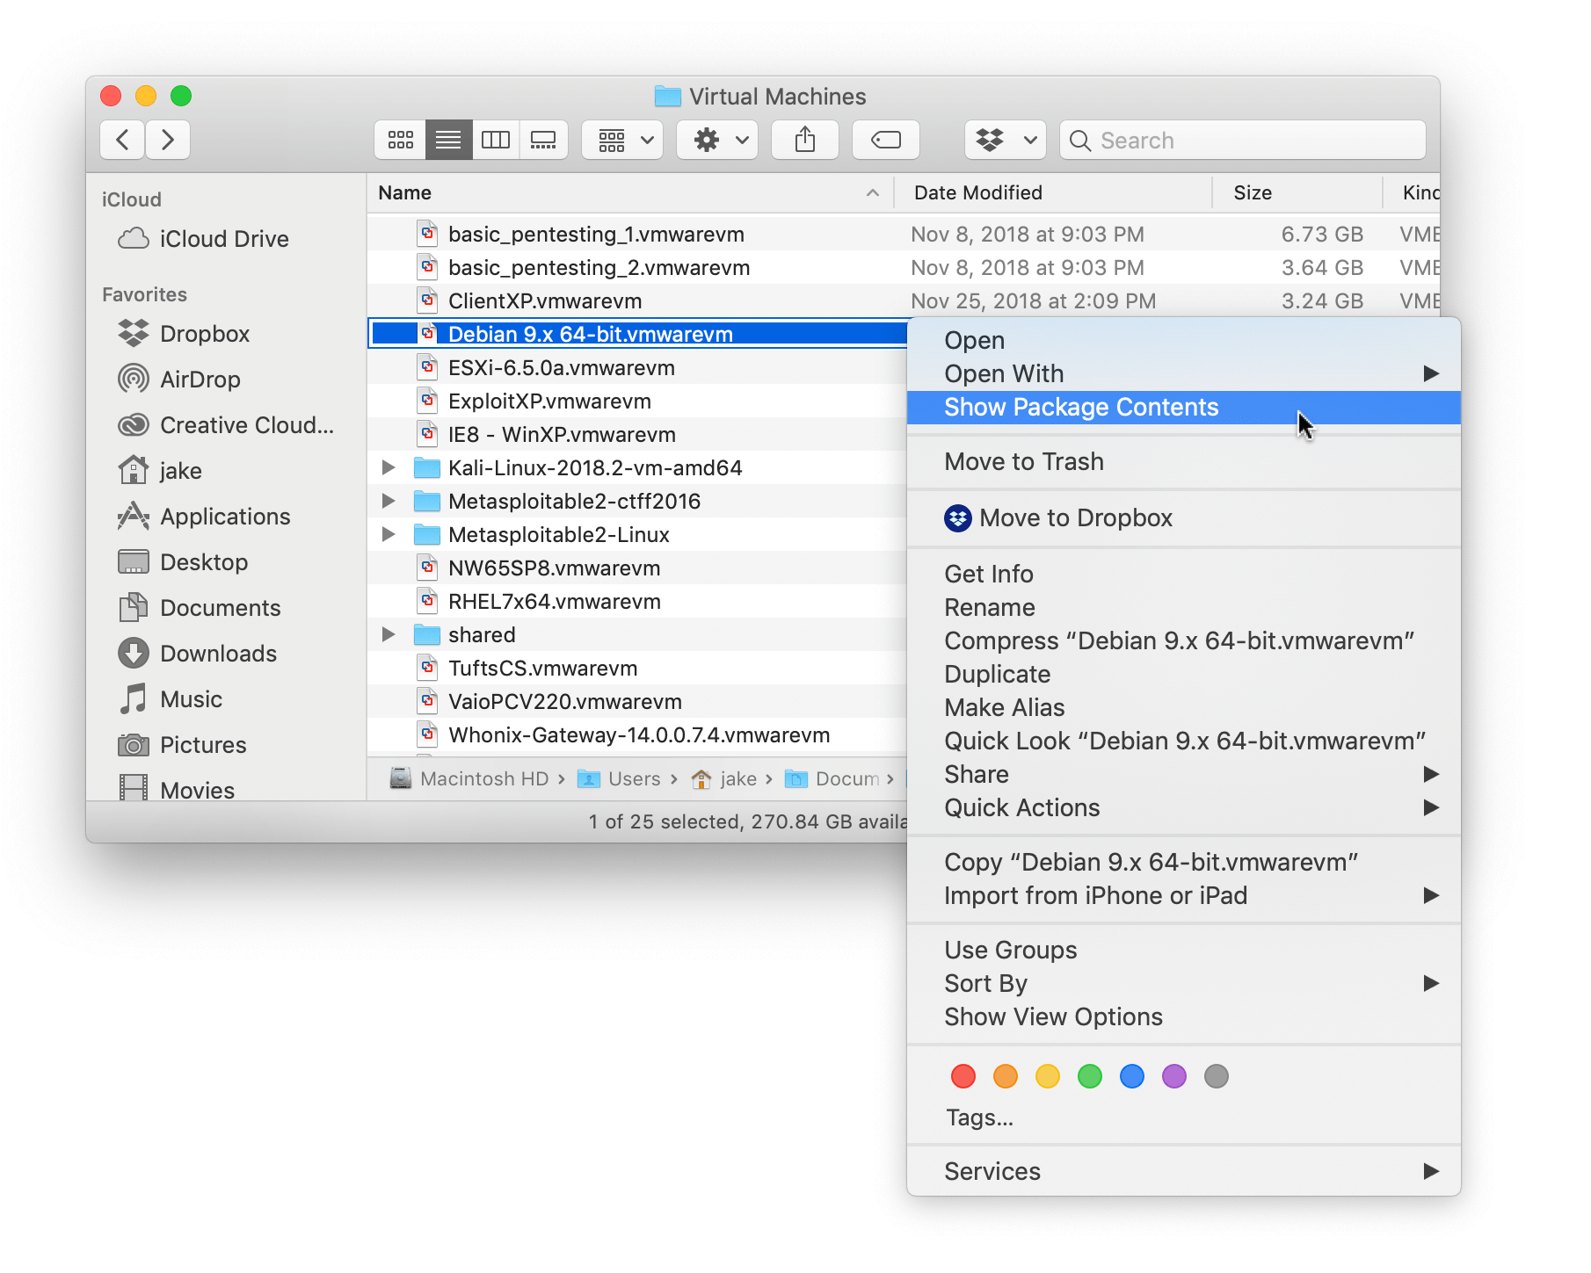
Task: Open Downloads folder in sidebar
Action: pos(218,654)
